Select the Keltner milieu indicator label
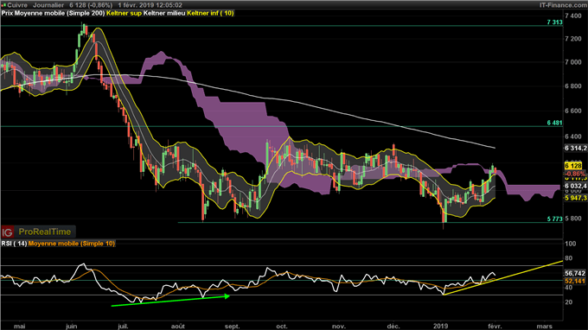The height and width of the screenshot is (330, 588). point(164,13)
